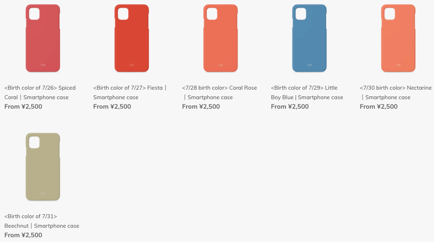Screen dimensions: 434x242
Task: Click the camera cutout on the Fiesta case
Action: click(123, 14)
